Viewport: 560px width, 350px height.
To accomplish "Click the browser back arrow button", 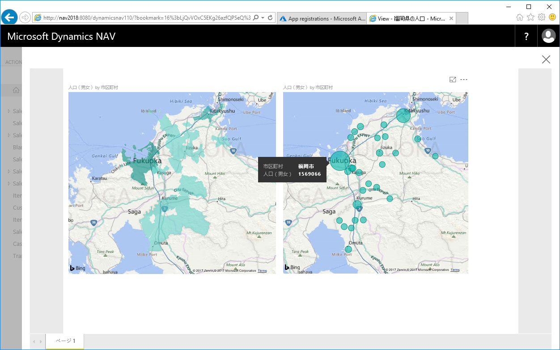I will click(9, 17).
